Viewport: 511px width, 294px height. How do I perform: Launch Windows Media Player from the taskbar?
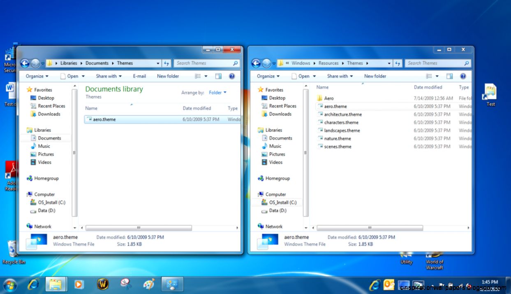79,284
